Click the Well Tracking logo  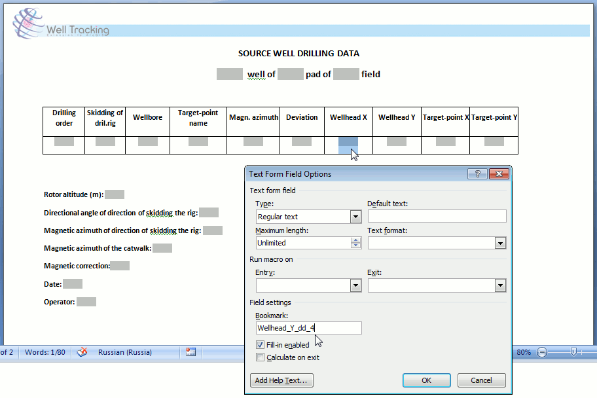click(61, 24)
